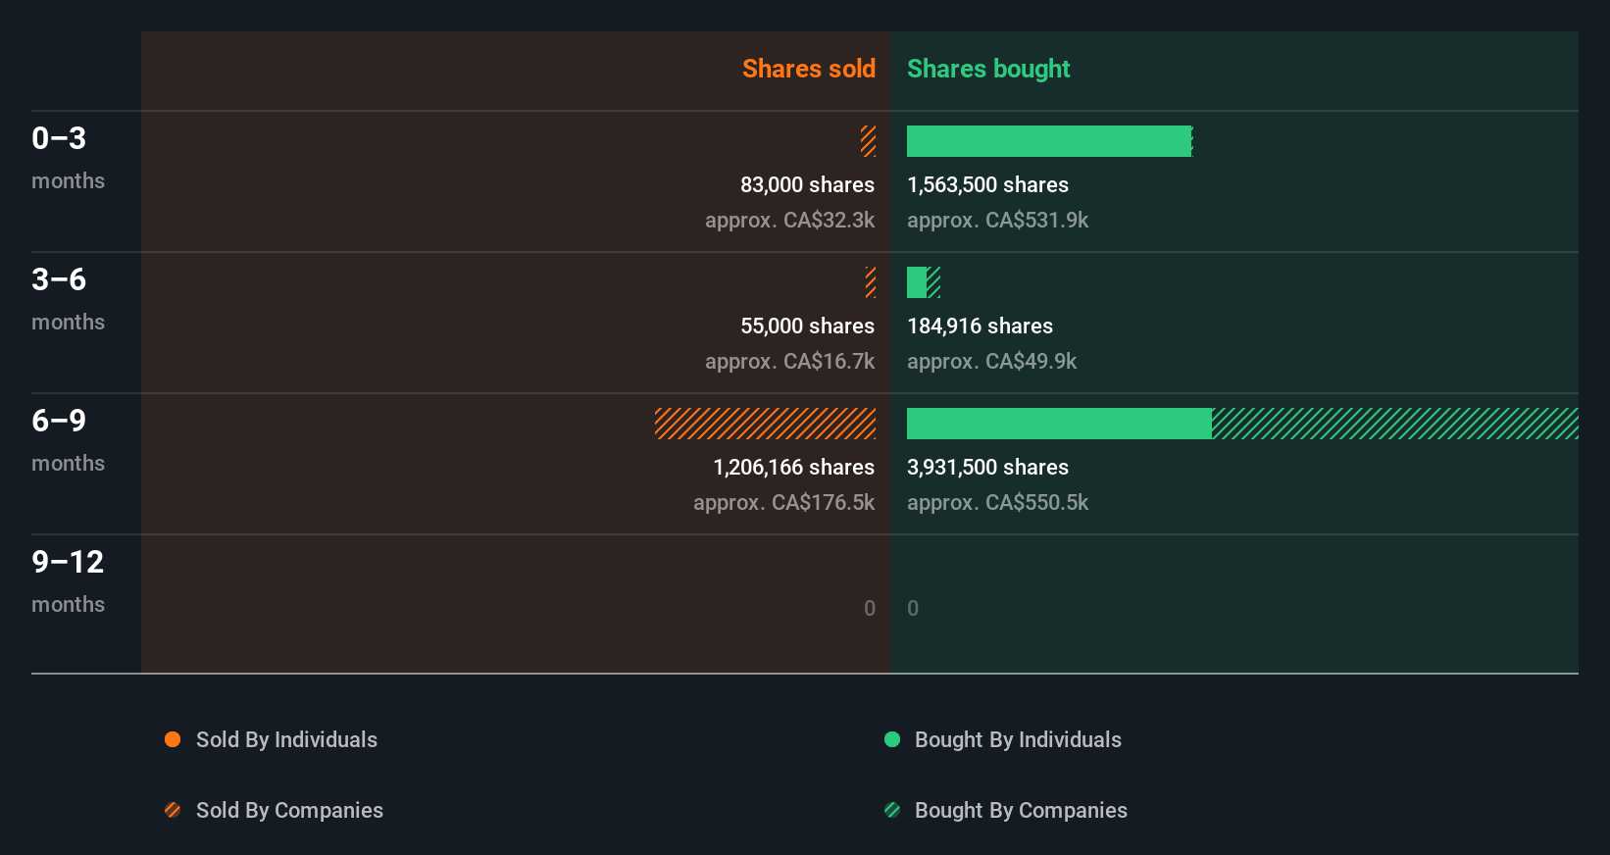
Task: Click the 0–3 months green bought bar
Action: coord(1049,141)
